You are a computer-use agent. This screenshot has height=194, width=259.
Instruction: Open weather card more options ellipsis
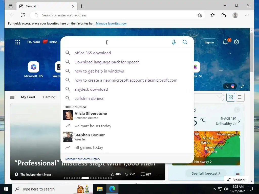point(237,110)
